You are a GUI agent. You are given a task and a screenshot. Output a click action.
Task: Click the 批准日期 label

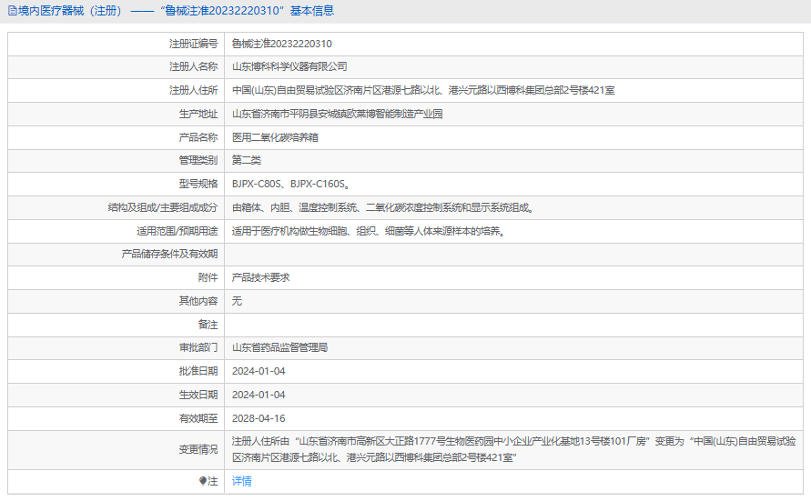[198, 371]
